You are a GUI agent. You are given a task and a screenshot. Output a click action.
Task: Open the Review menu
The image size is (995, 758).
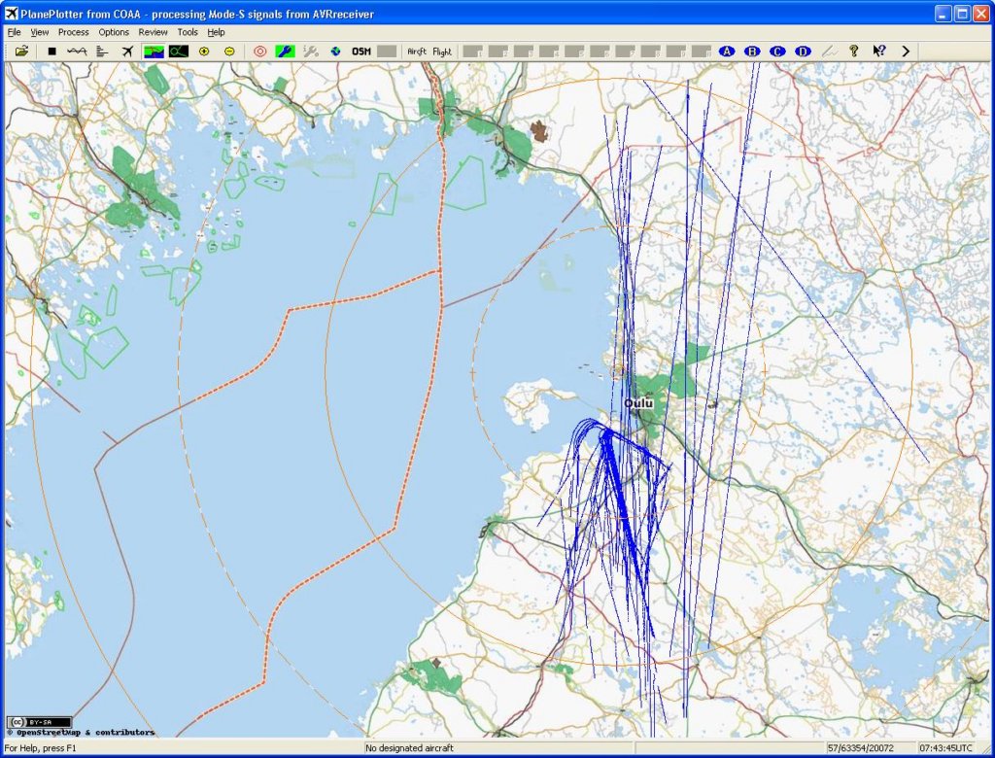pyautogui.click(x=153, y=32)
